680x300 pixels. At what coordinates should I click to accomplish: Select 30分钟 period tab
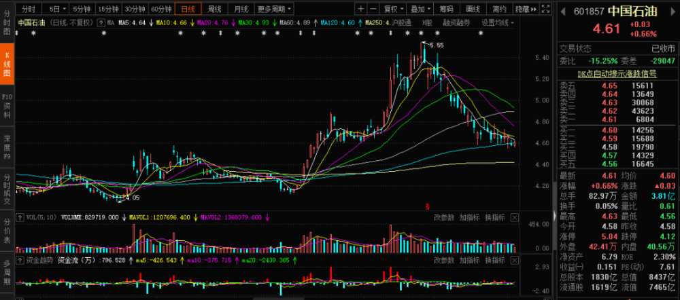(x=135, y=9)
